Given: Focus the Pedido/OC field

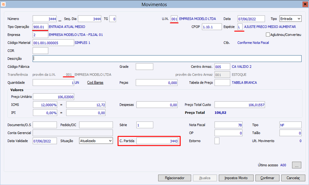Looking at the screenshot, I should [96, 125].
